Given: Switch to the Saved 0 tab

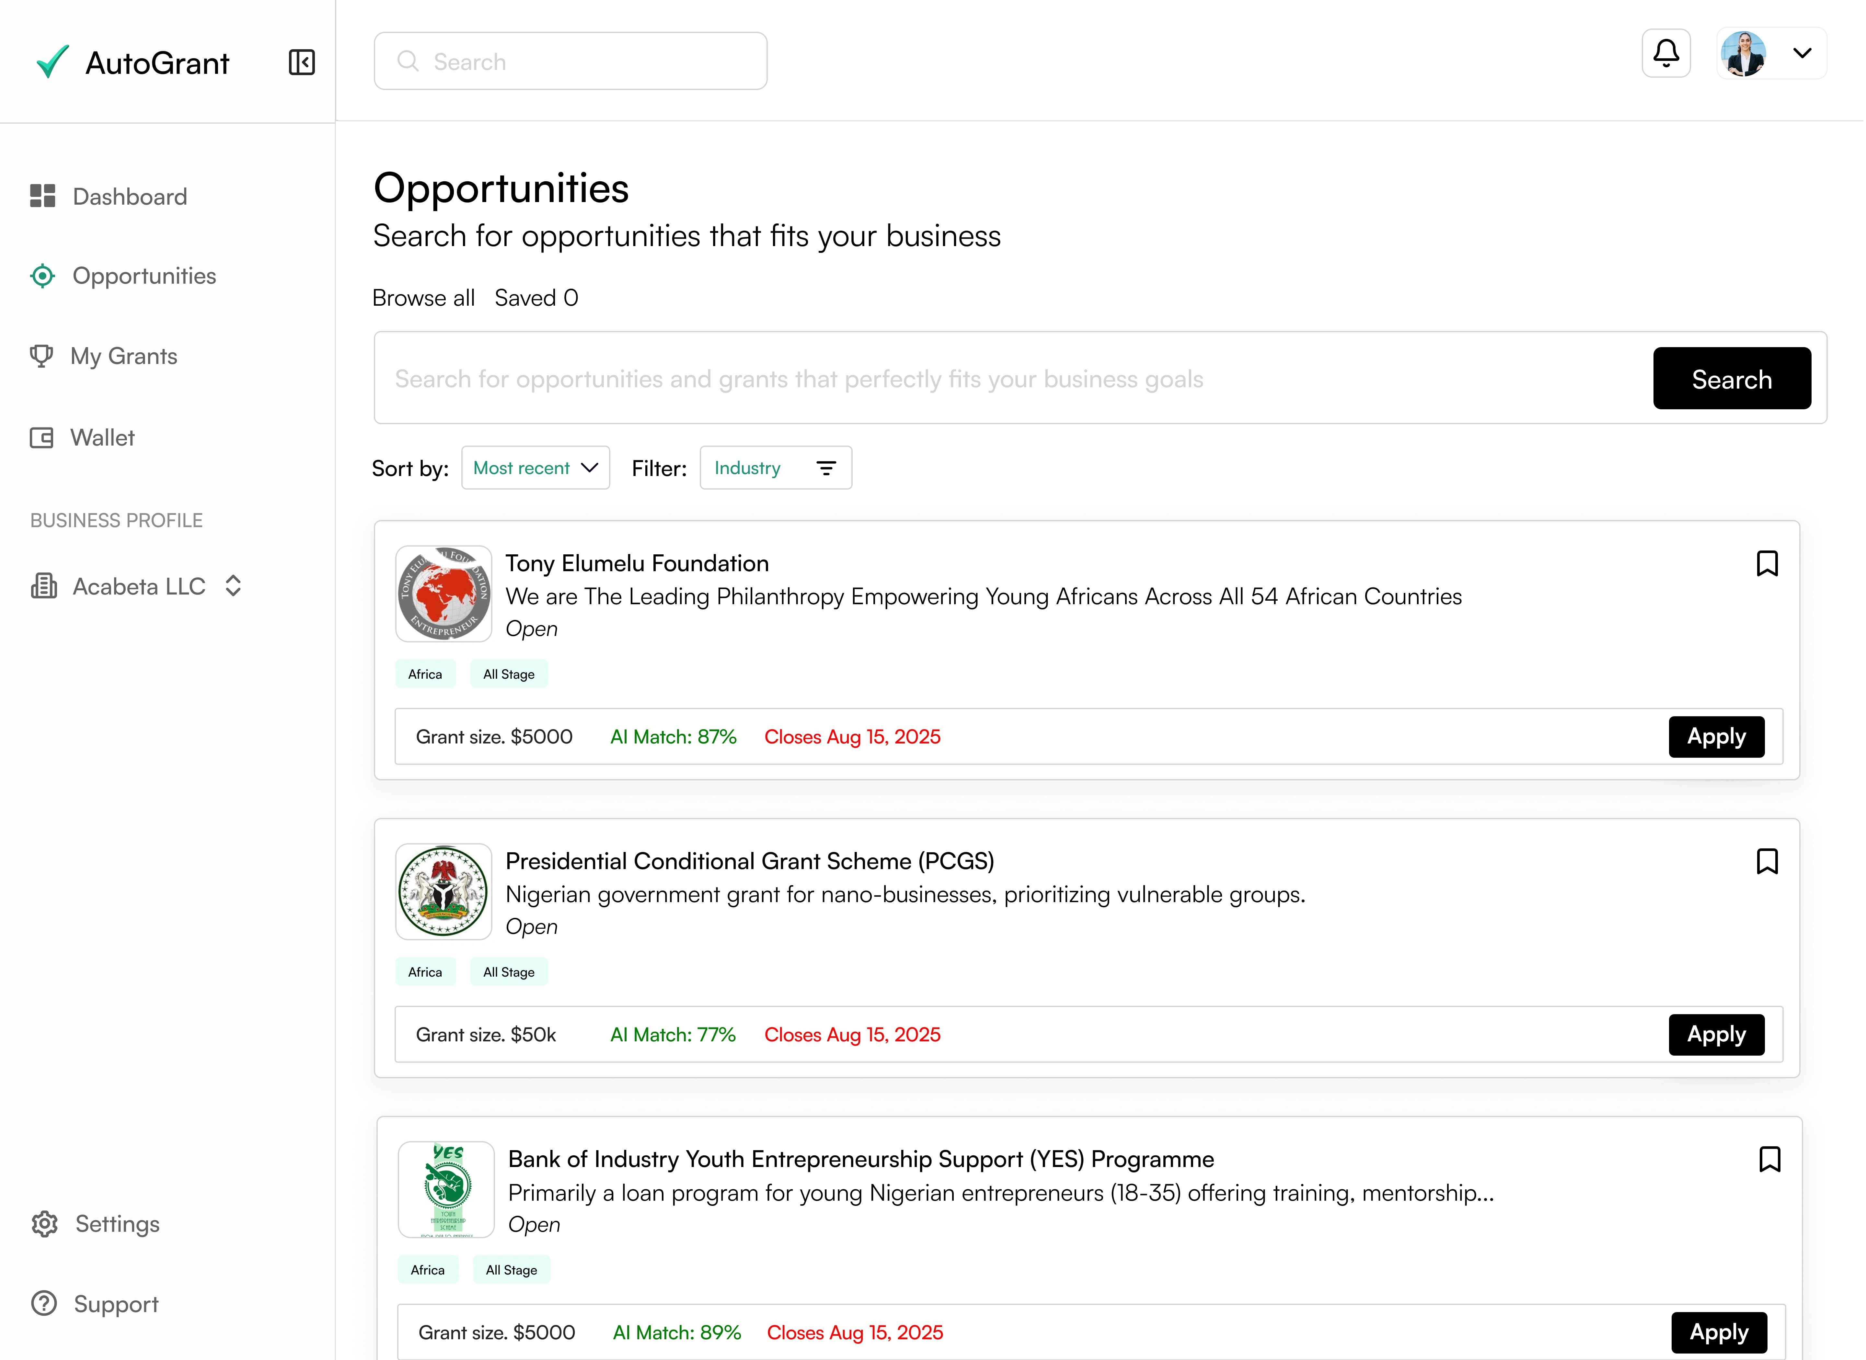Looking at the screenshot, I should [x=536, y=297].
